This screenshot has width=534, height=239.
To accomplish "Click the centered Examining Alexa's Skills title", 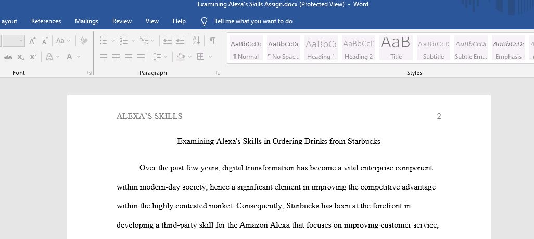I will click(x=278, y=141).
